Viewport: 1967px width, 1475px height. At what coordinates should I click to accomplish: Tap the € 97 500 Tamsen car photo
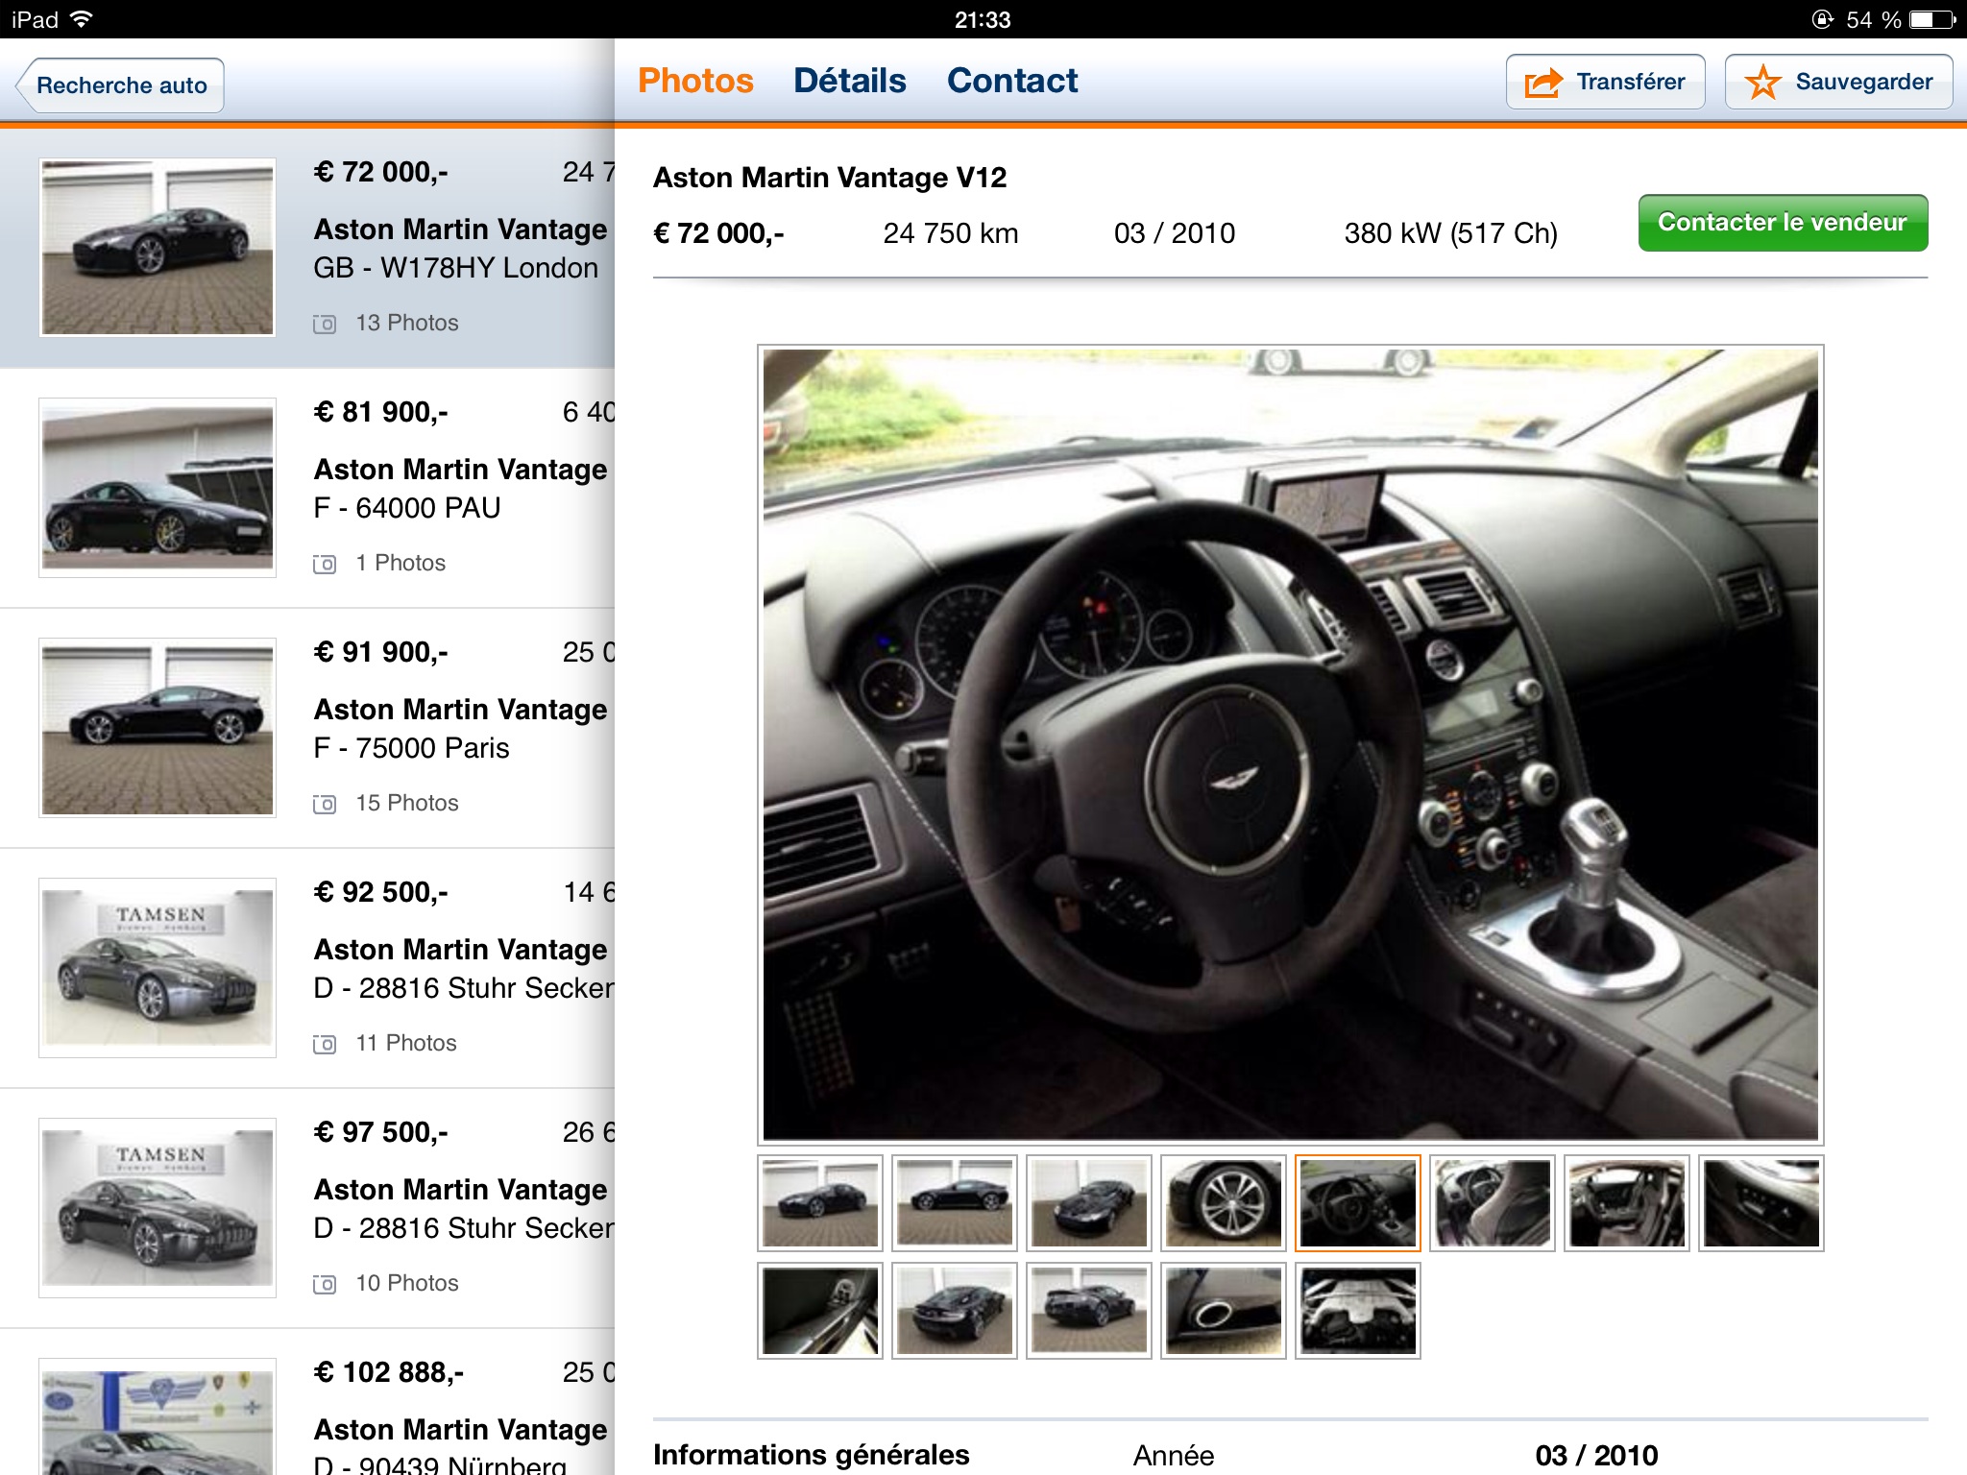158,1208
